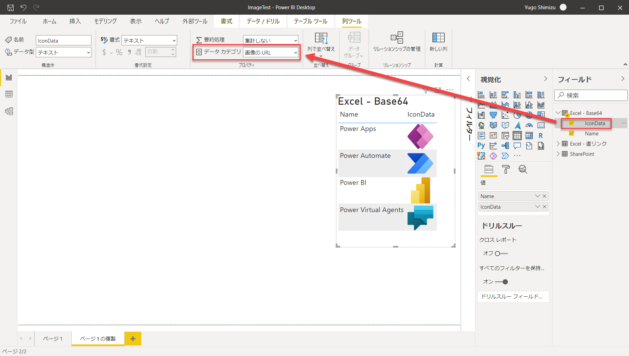This screenshot has width=629, height=356.
Task: Uncheck the IconData field checkbox
Action: pos(571,123)
